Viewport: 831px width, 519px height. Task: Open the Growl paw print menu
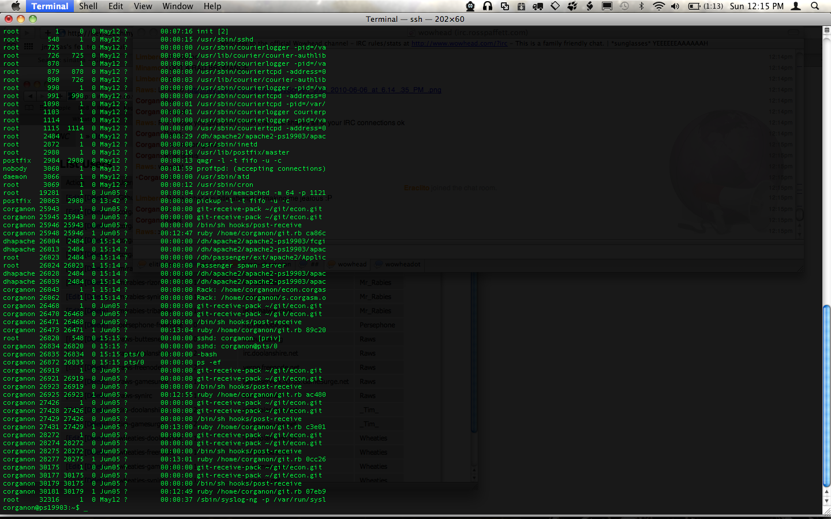[x=572, y=6]
